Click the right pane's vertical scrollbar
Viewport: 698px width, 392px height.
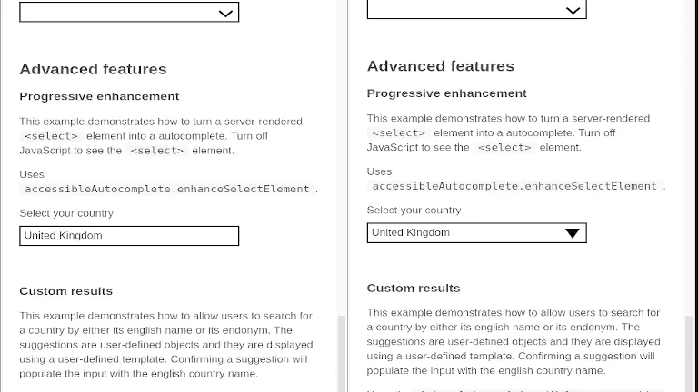tap(690, 353)
